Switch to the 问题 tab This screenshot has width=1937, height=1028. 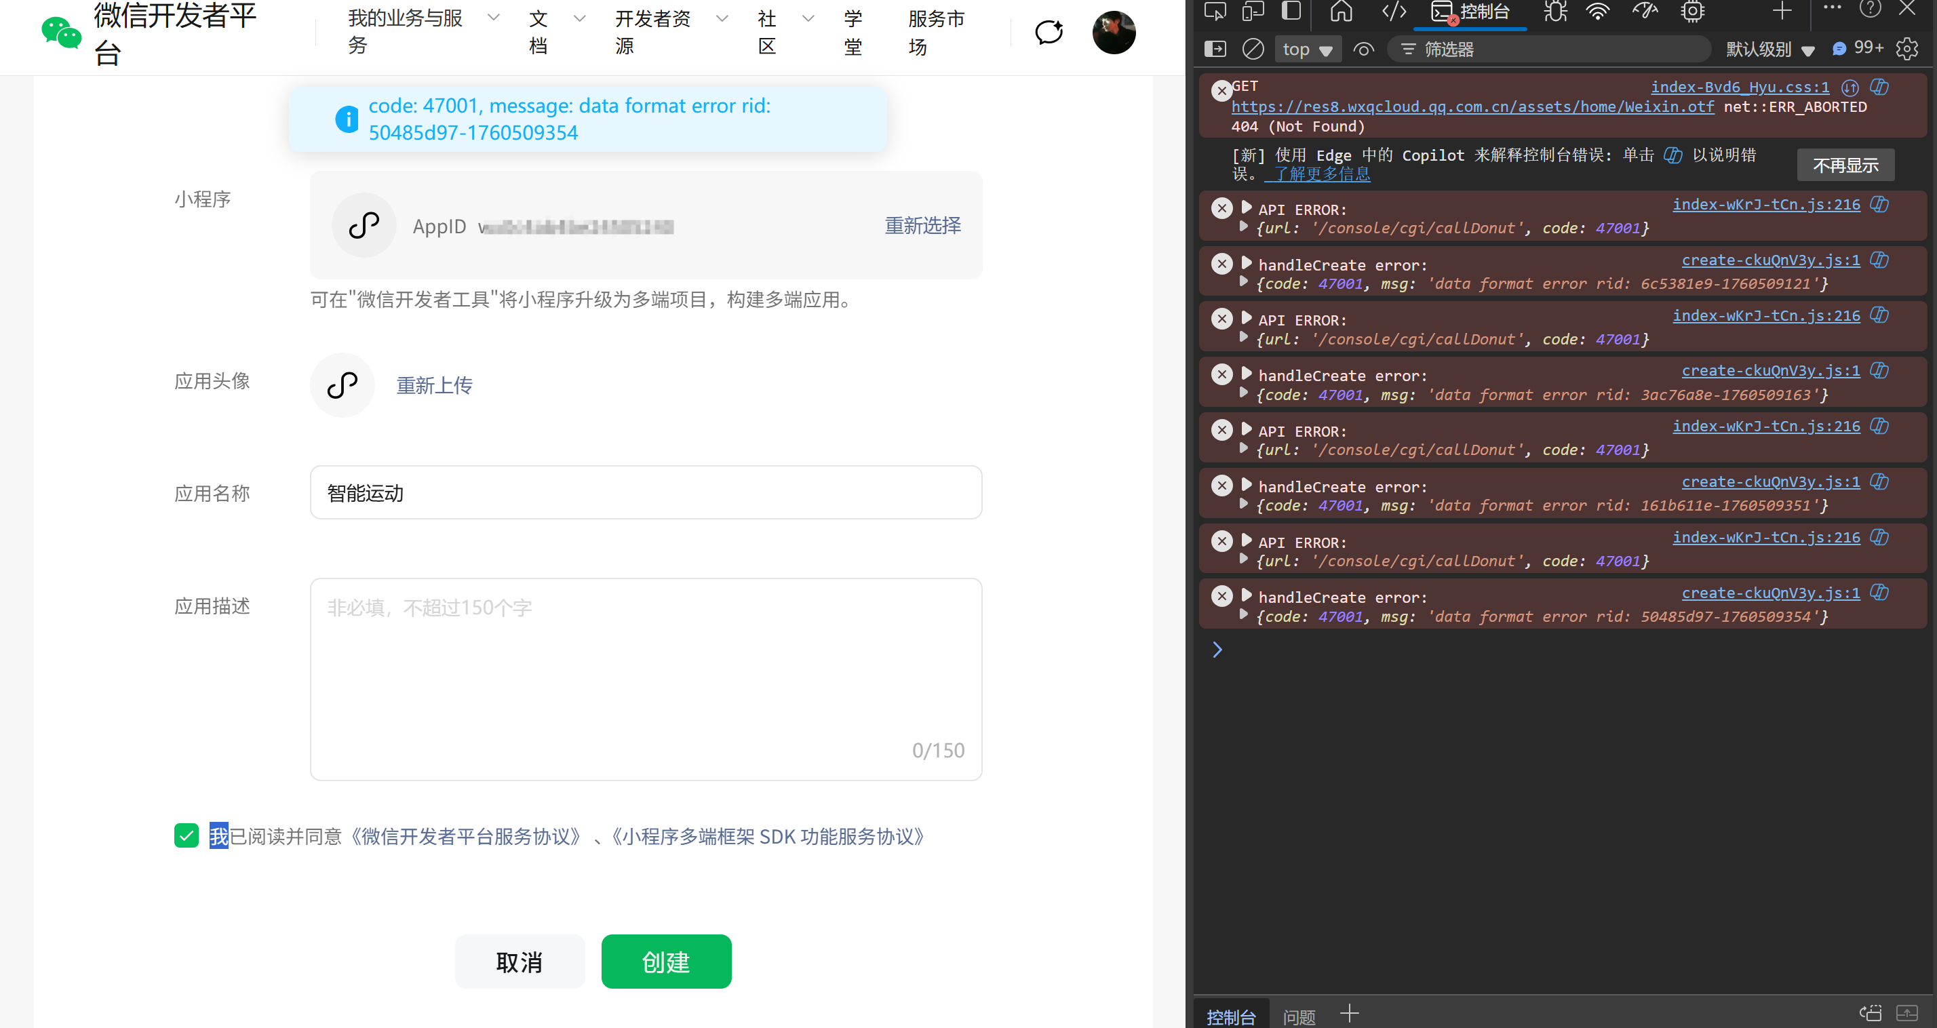(x=1299, y=1016)
